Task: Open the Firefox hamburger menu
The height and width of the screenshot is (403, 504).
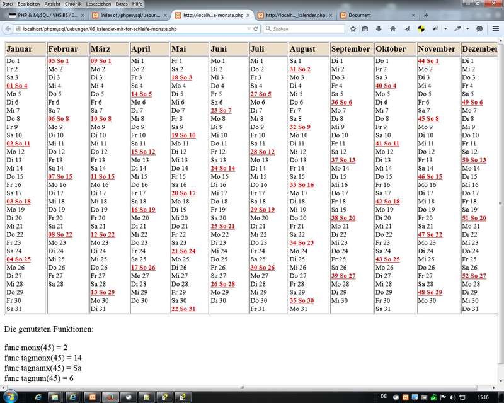Action: 496,28
